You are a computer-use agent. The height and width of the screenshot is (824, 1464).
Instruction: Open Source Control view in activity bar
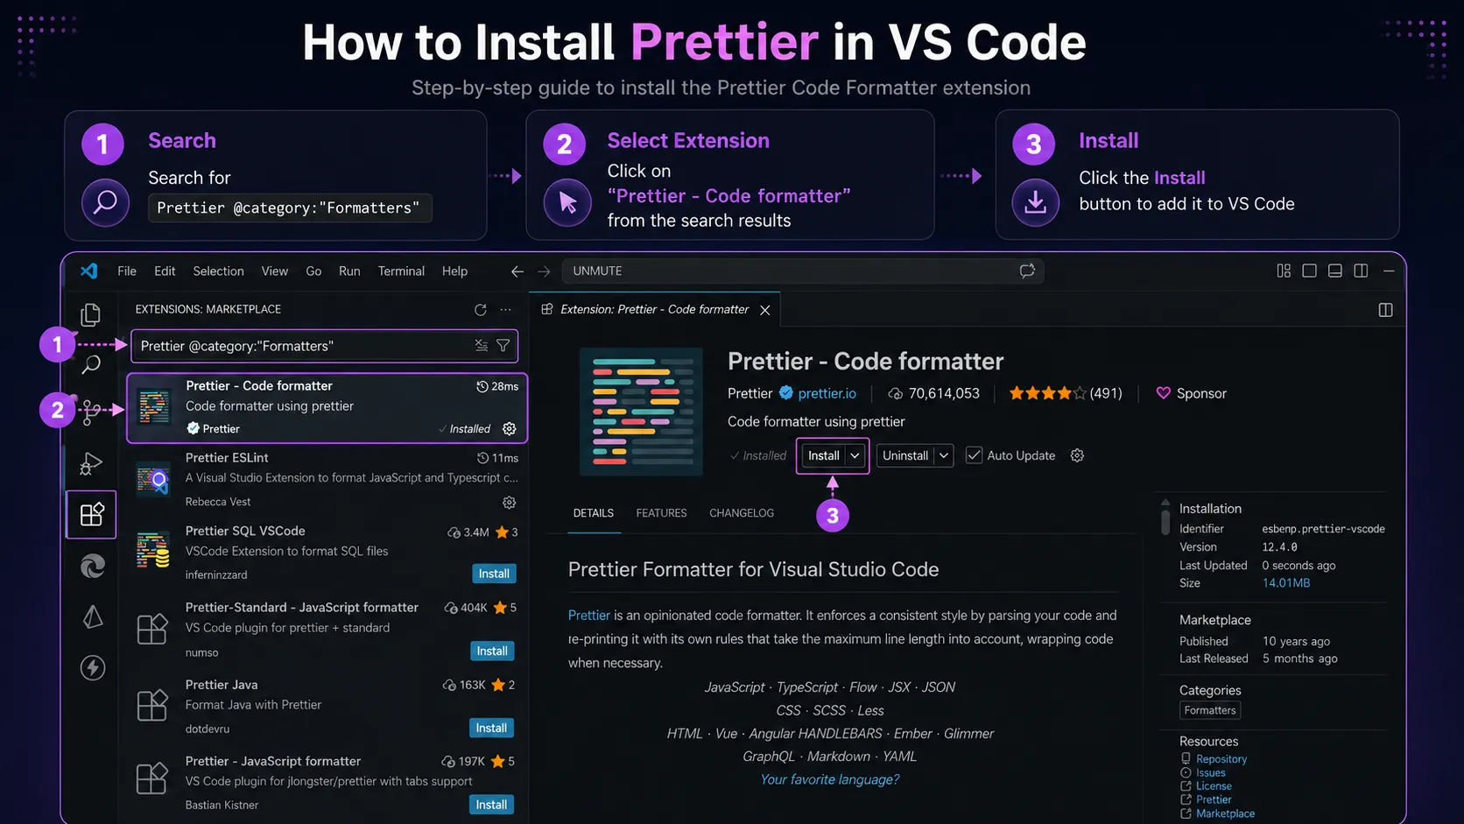pos(91,412)
